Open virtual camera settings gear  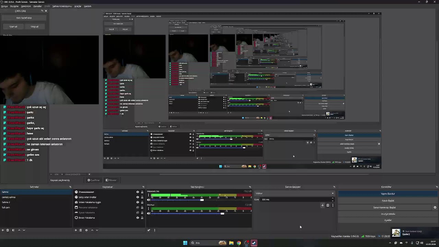click(435, 208)
